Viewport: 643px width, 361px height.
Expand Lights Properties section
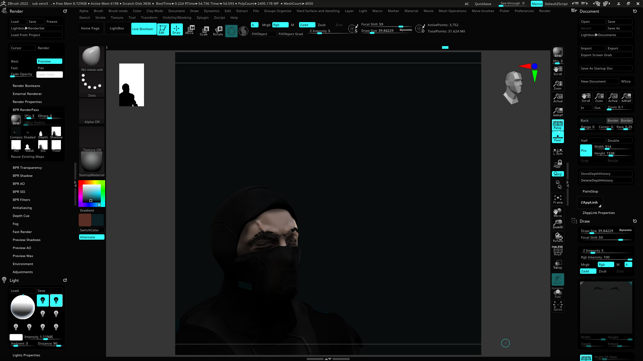[26, 355]
